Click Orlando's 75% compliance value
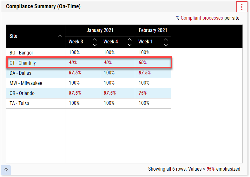This screenshot has height=177, width=250. coord(143,93)
